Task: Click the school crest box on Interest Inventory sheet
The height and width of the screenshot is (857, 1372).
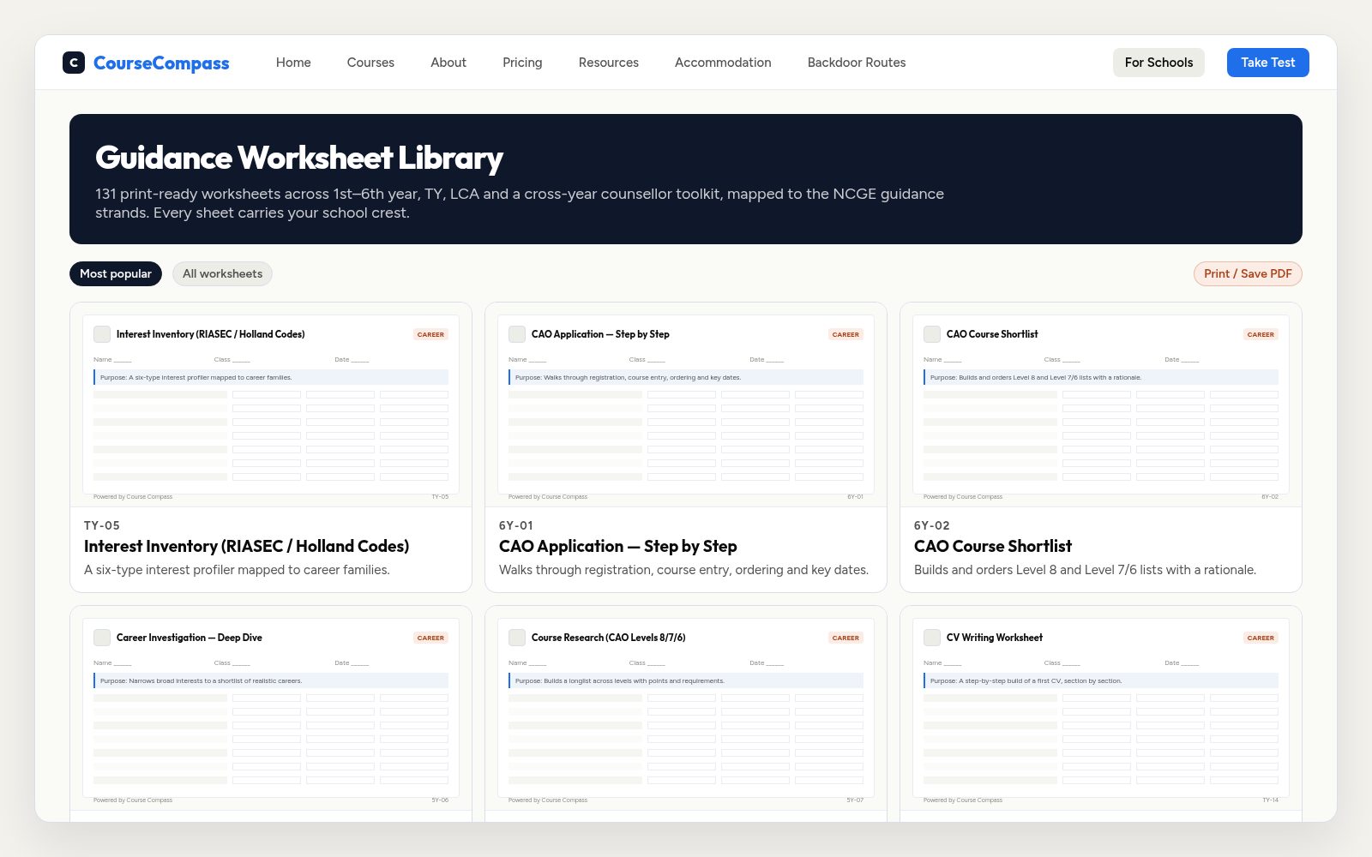Action: coord(102,334)
